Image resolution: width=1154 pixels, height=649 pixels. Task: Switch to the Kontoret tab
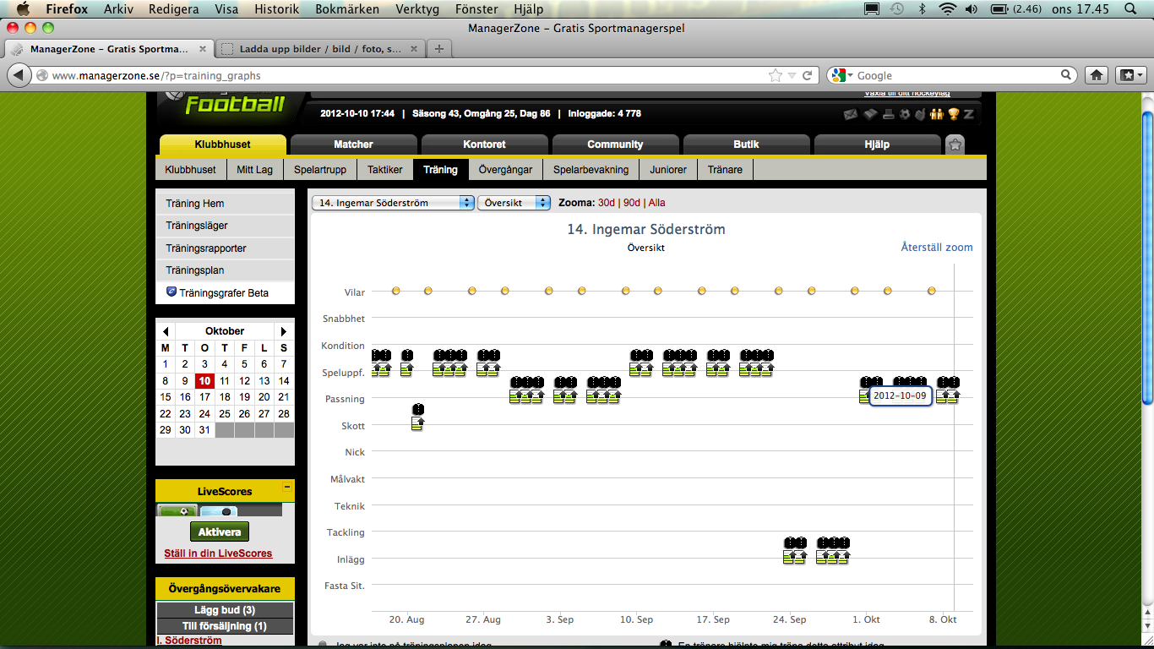pyautogui.click(x=485, y=145)
